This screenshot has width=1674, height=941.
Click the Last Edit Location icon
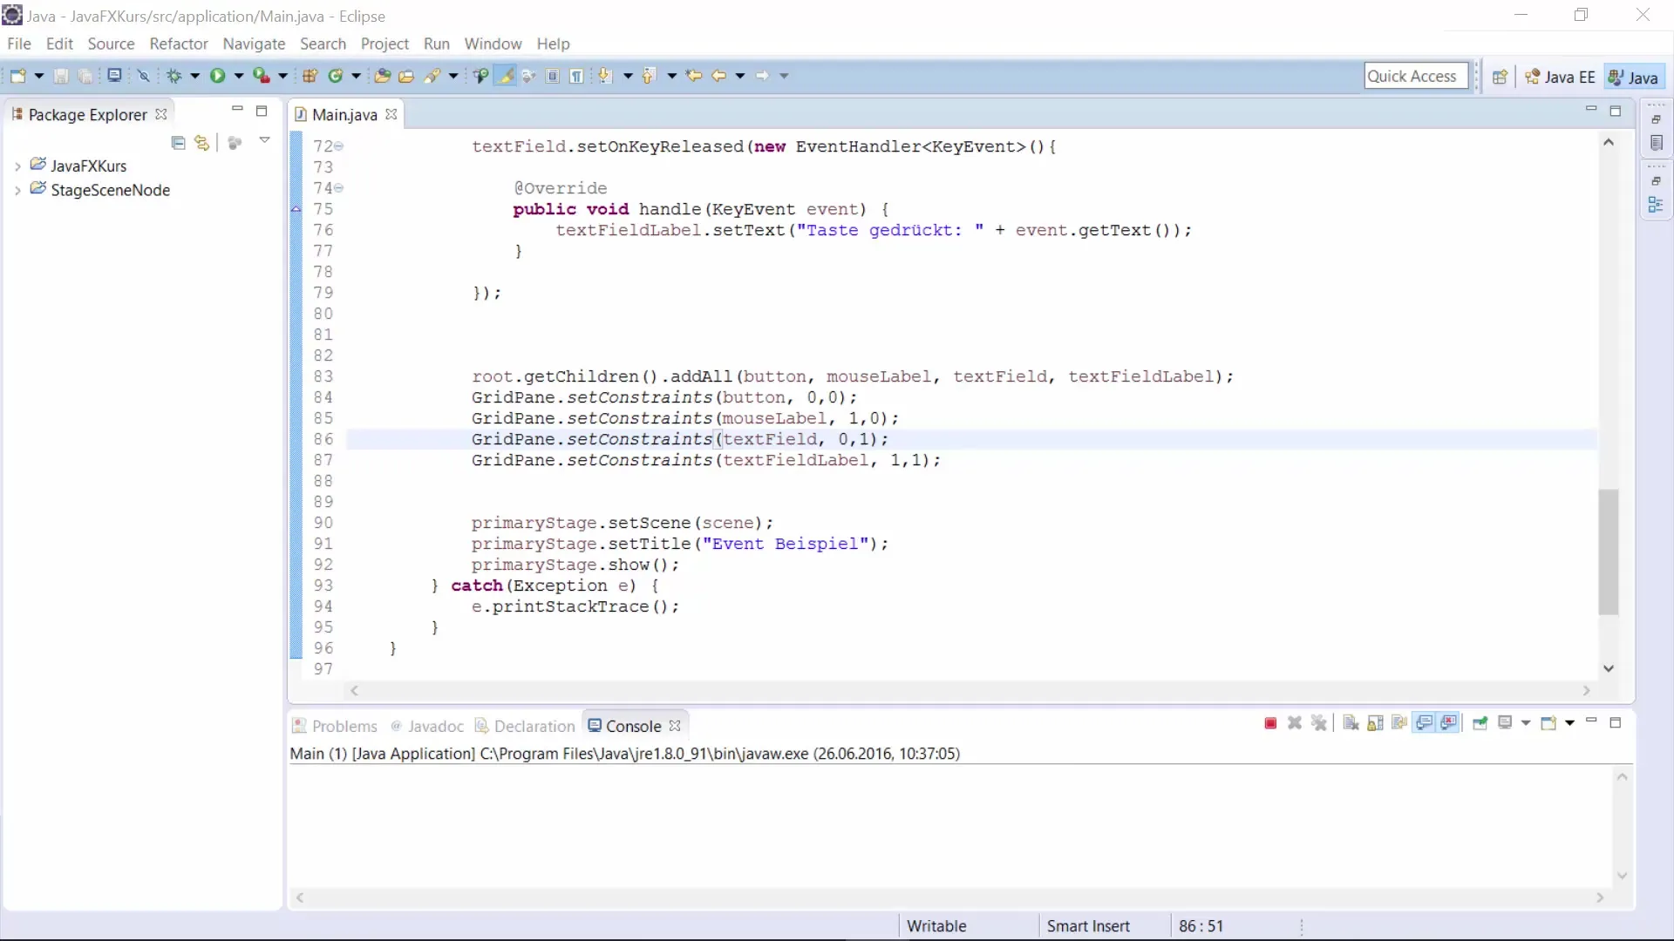[x=694, y=76]
